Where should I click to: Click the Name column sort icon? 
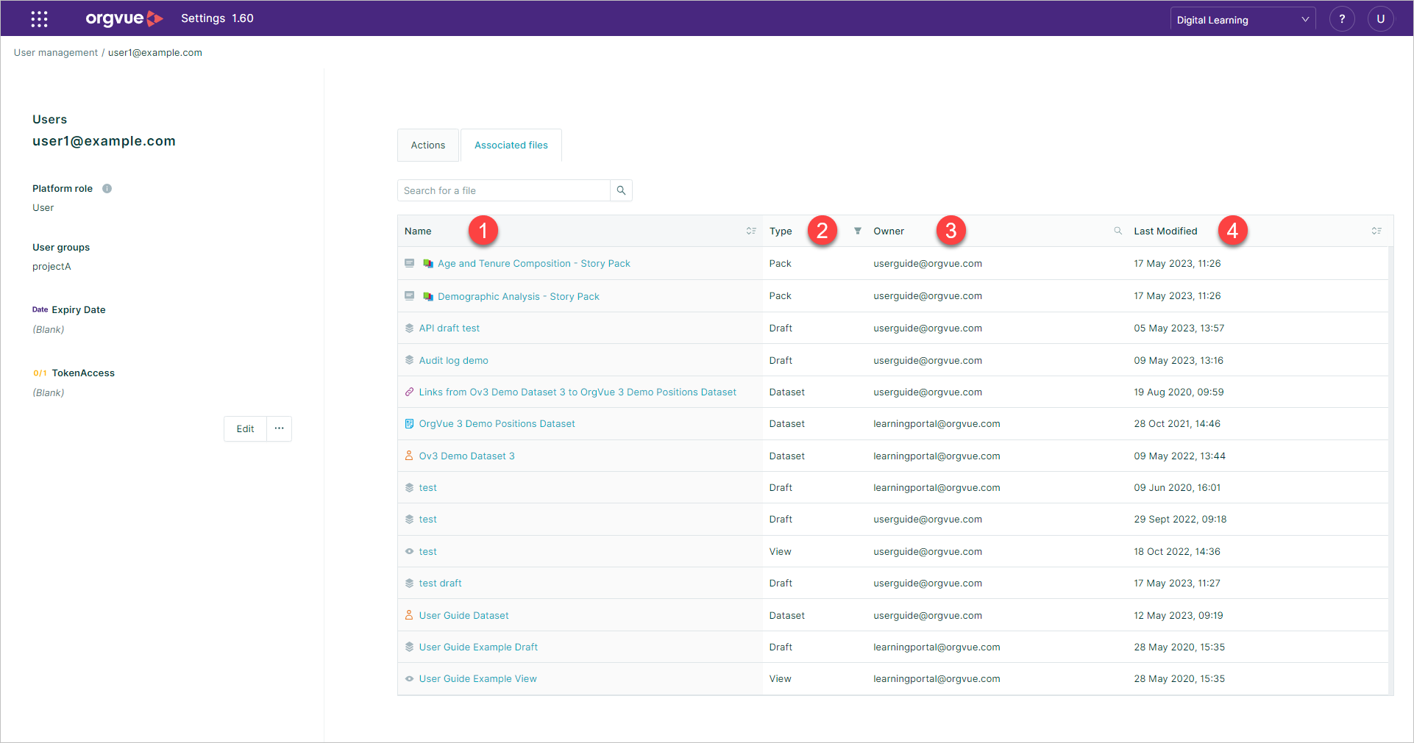pyautogui.click(x=751, y=231)
